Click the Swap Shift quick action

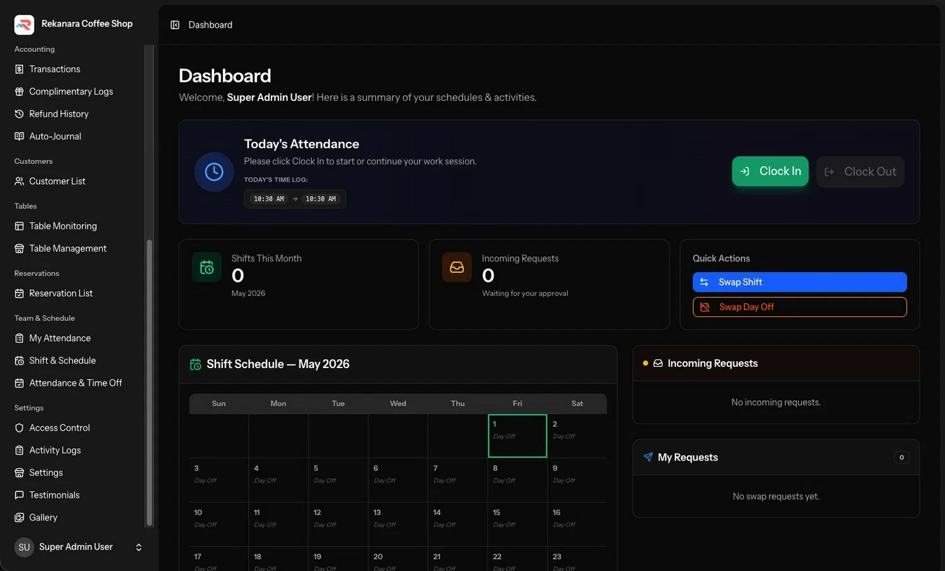tap(799, 282)
